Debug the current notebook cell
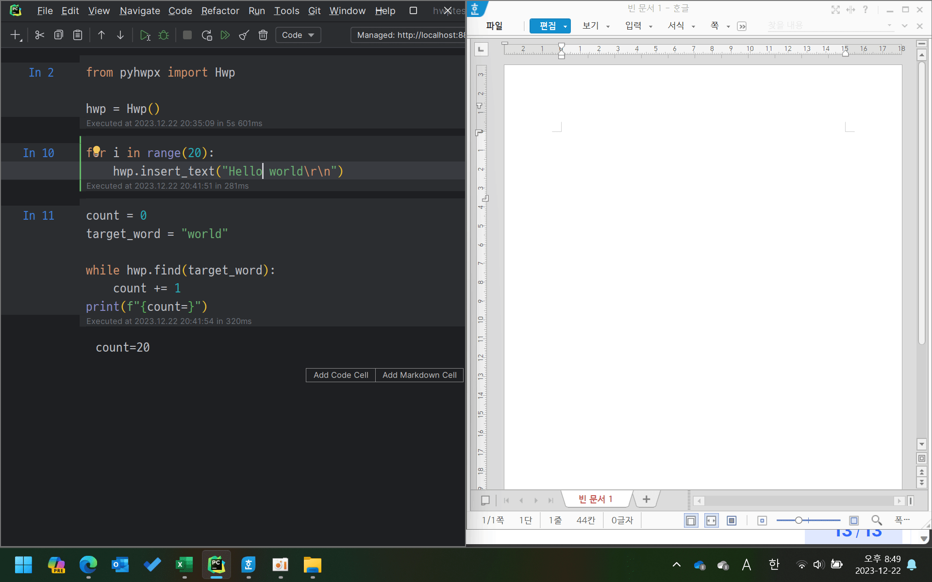 click(x=164, y=35)
